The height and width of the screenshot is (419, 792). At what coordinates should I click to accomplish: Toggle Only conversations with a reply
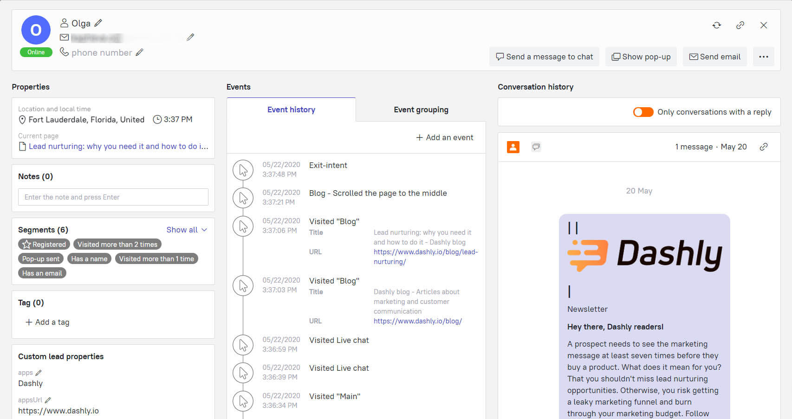[643, 112]
